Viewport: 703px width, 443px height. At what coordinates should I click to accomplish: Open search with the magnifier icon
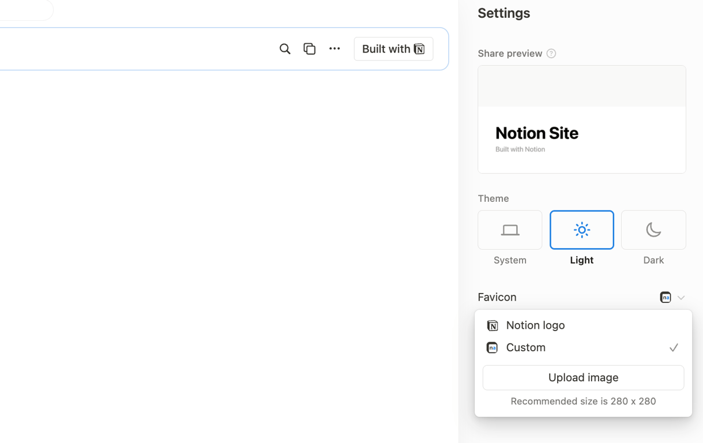click(x=285, y=49)
